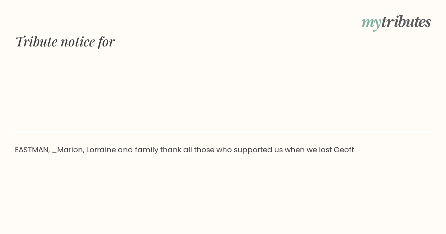Screen dimensions: 446x234
Task: Click the word "family" in the notice
Action: (146, 150)
